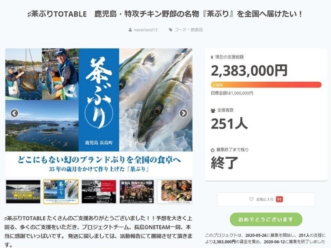The width and height of the screenshot is (331, 248).
Task: Select the black-and-white fisherman thumbnail
Action: click(x=99, y=192)
